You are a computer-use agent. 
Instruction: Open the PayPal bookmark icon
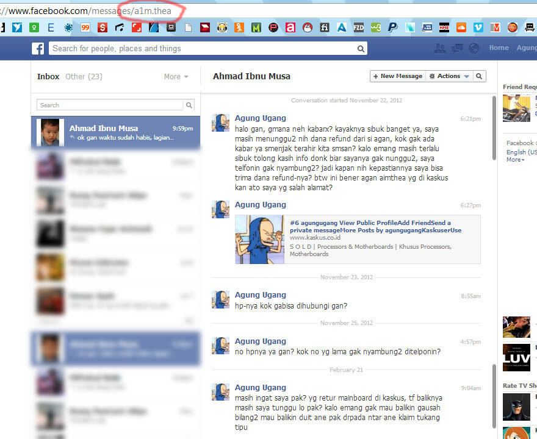tap(393, 27)
